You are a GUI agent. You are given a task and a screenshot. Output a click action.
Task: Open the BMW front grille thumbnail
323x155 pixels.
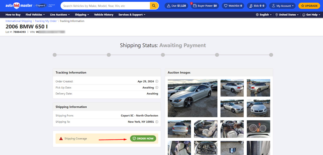[258, 108]
